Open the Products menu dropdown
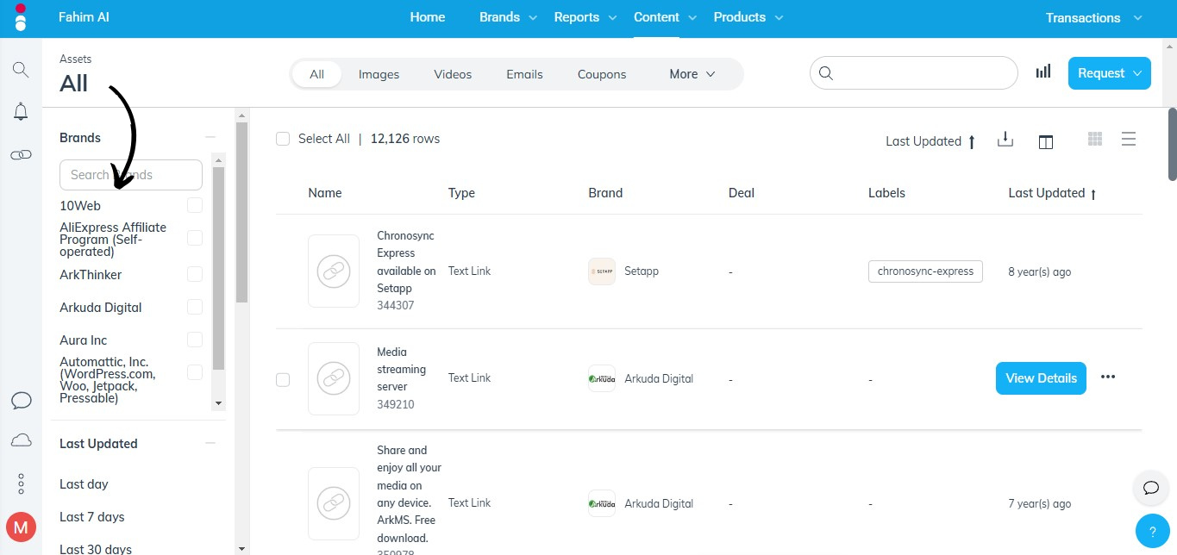1177x555 pixels. click(x=748, y=17)
